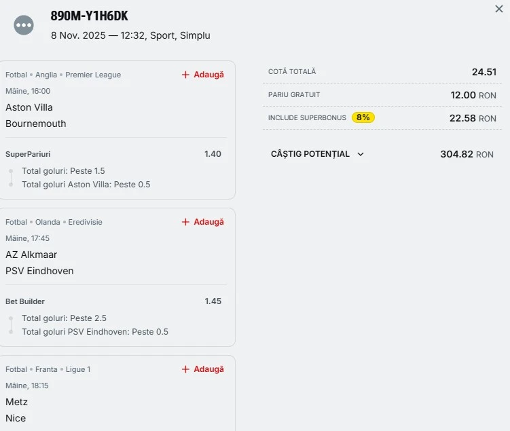Image resolution: width=510 pixels, height=431 pixels.
Task: Click the plus icon beside Ligue 1
Action: [x=185, y=369]
